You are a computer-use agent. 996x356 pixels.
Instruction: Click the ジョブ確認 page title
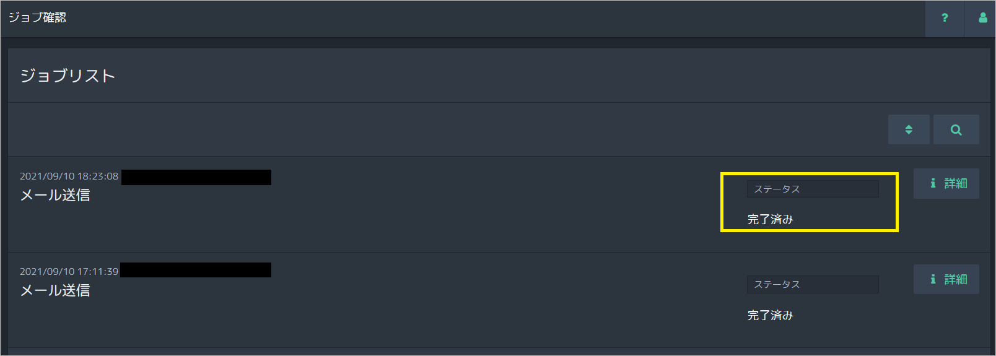pos(37,17)
